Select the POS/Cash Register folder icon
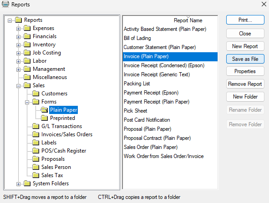The width and height of the screenshot is (269, 203). tap(36, 151)
